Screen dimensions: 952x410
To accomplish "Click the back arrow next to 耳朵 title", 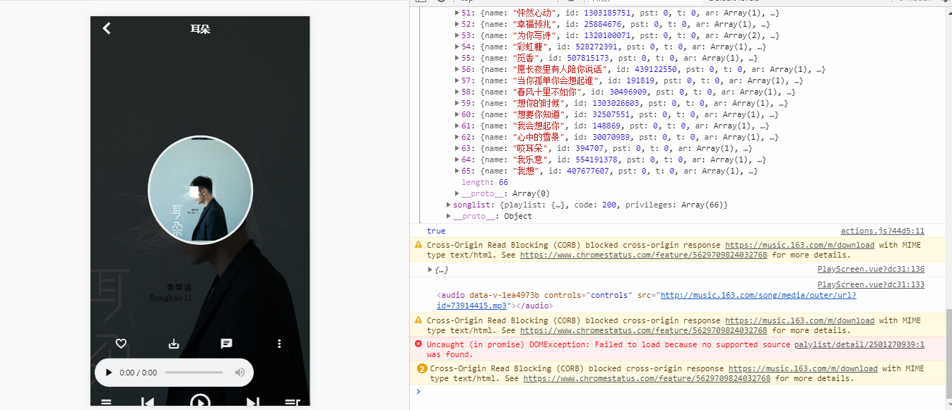I will pyautogui.click(x=106, y=28).
